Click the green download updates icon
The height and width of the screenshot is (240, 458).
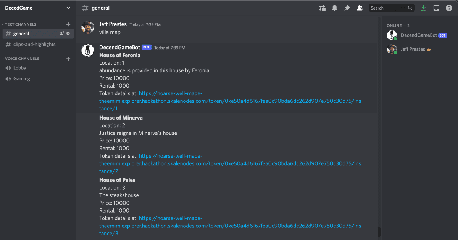tap(423, 8)
